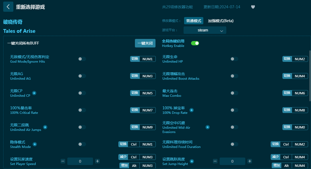
Task: Click NUM6 hotkey for Max Combo
Action: [300, 93]
